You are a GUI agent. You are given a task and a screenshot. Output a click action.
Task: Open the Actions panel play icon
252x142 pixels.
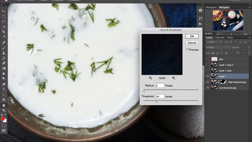click(200, 24)
